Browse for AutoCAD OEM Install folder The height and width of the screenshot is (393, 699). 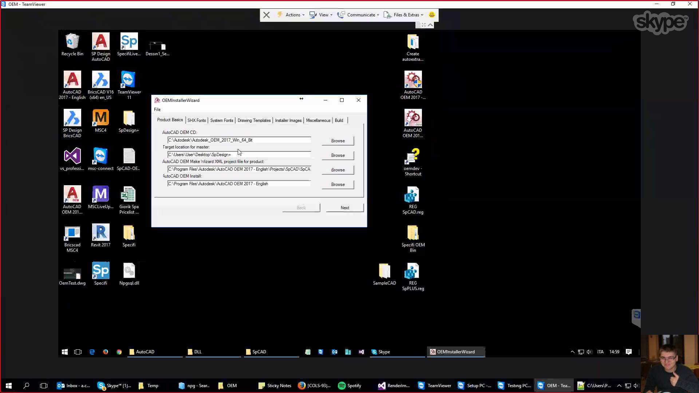[x=338, y=184]
